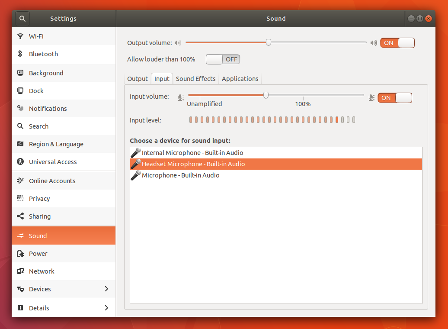Image resolution: width=448 pixels, height=329 pixels.
Task: Click the Notifications bell icon
Action: point(20,108)
